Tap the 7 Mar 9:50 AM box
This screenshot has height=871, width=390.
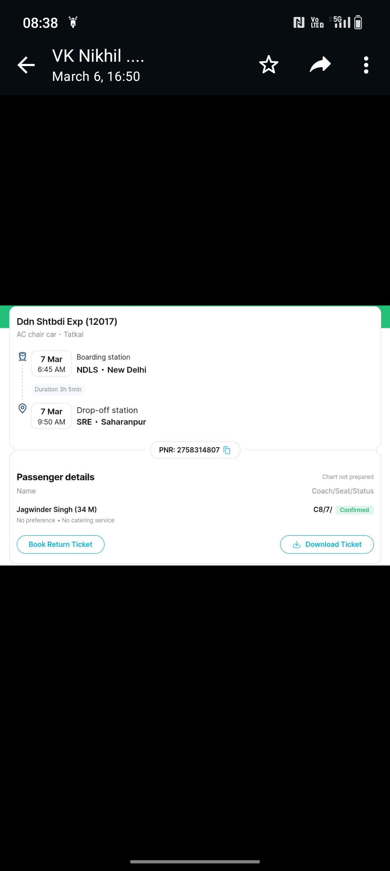[51, 416]
